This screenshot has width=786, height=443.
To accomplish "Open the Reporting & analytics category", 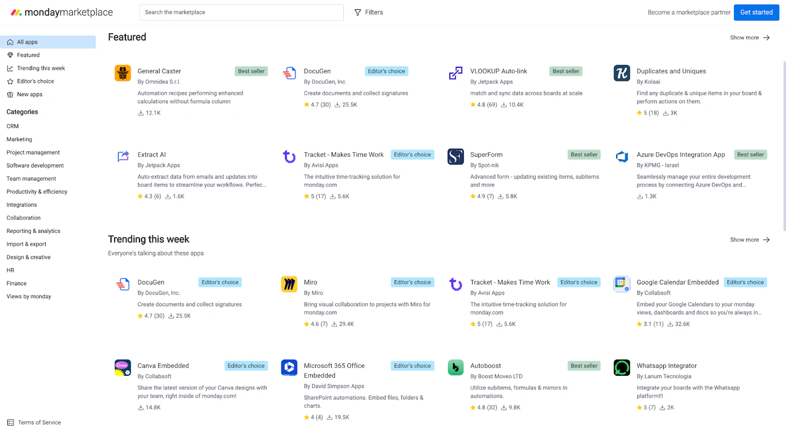I will click(33, 231).
